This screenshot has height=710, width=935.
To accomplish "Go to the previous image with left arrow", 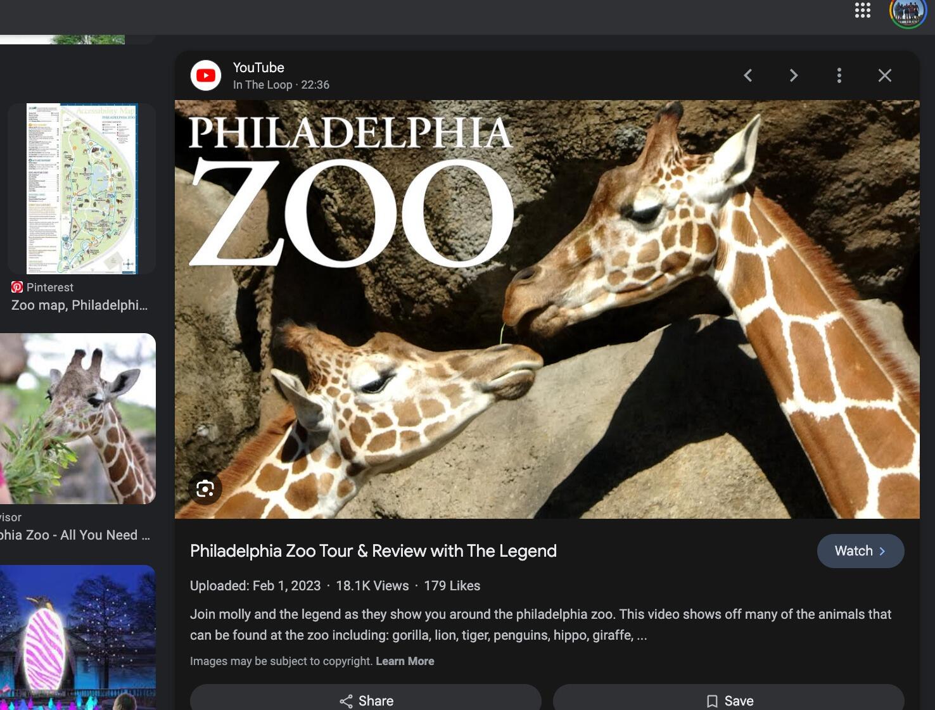I will (x=748, y=75).
